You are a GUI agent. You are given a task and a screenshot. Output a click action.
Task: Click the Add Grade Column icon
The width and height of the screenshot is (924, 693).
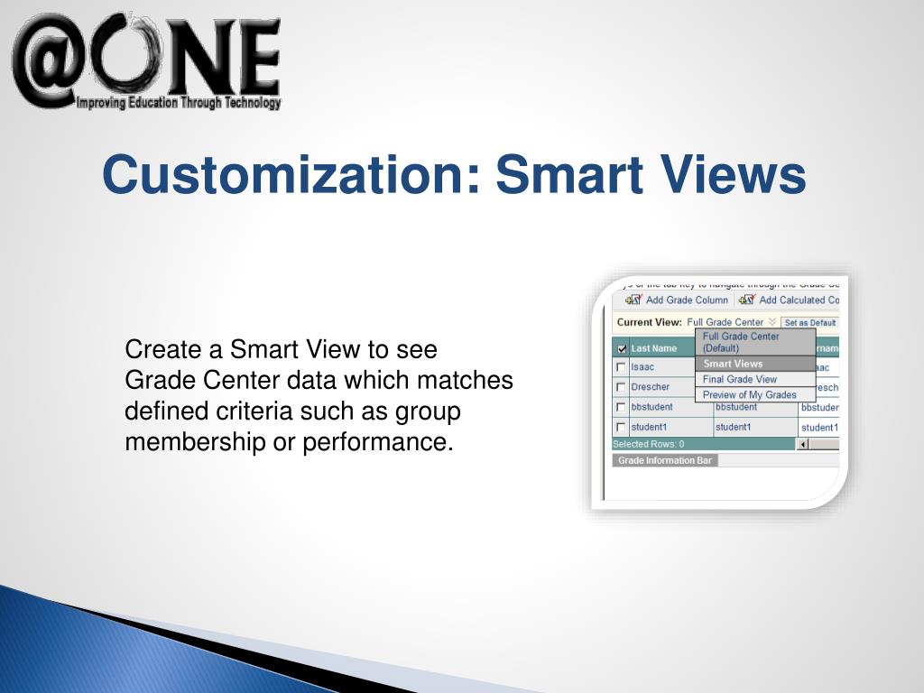click(x=634, y=300)
